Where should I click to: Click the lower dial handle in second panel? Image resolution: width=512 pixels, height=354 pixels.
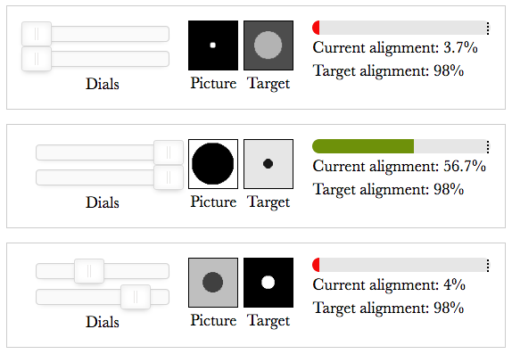[169, 177]
